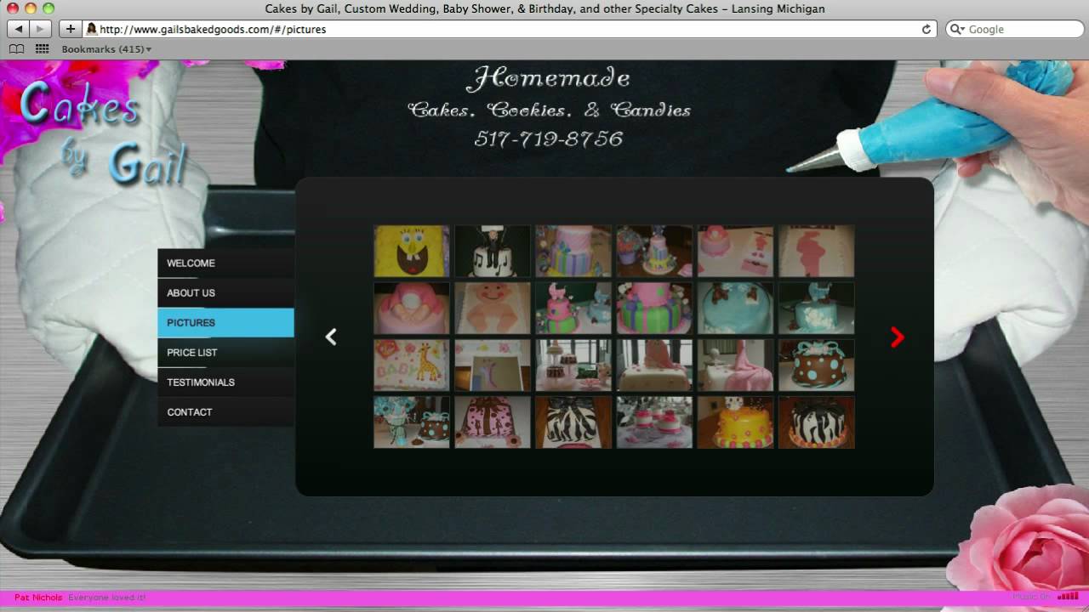Viewport: 1089px width, 612px height.
Task: Select the green striped cake with teddy bears
Action: (654, 309)
